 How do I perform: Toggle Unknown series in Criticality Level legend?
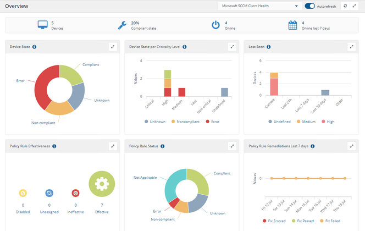[156, 122]
